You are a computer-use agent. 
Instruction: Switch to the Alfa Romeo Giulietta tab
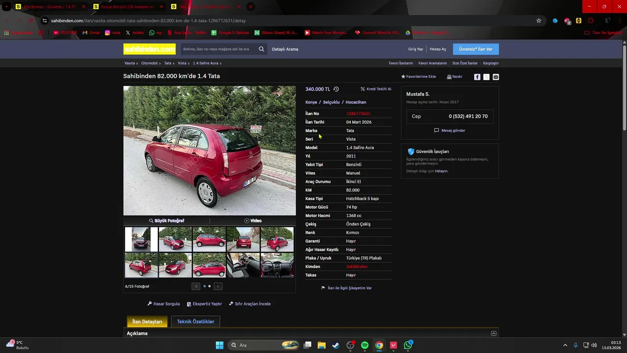[x=49, y=7]
